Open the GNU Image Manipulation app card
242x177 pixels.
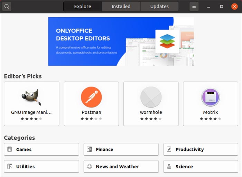point(31,104)
